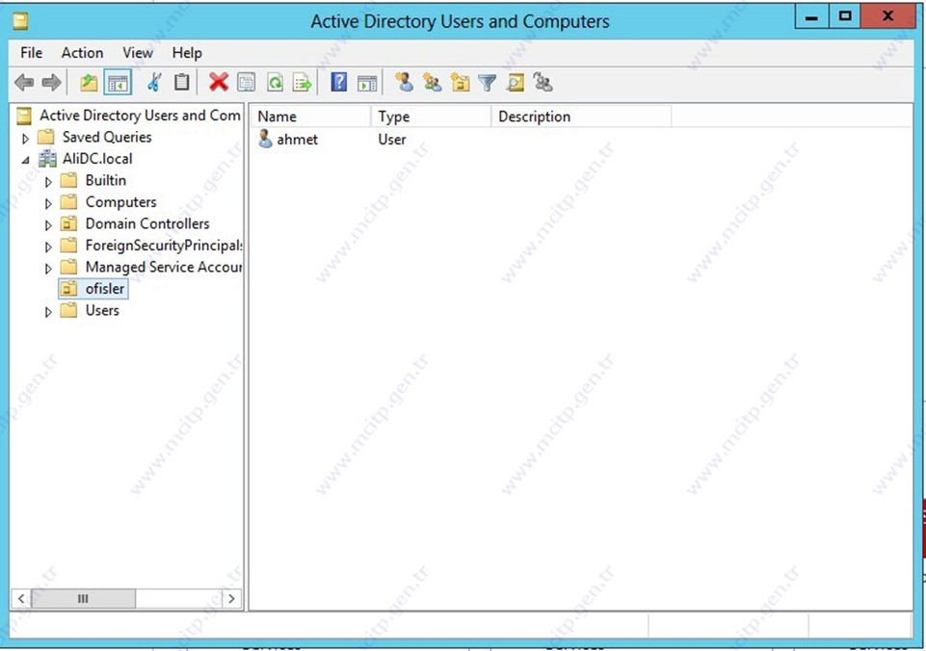Create a new user icon

(x=405, y=82)
